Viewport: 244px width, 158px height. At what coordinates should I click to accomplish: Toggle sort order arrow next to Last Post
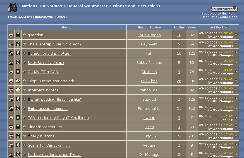pos(226,27)
